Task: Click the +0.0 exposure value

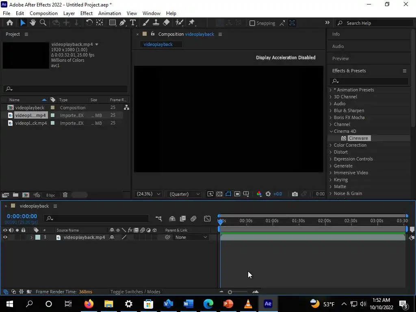Action: click(277, 194)
